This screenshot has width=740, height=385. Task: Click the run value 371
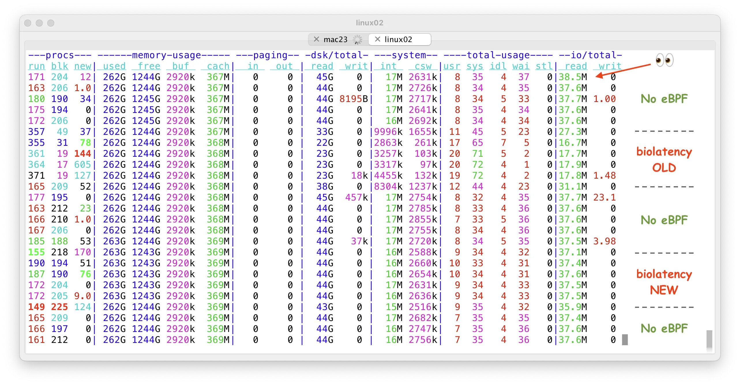click(37, 175)
